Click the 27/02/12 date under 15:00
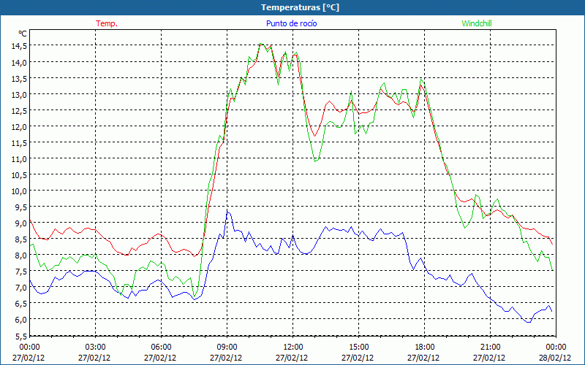Image resolution: width=585 pixels, height=365 pixels. coord(358,358)
